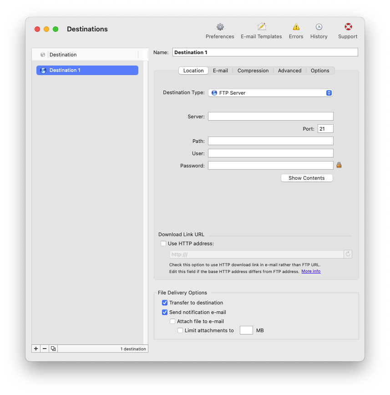Switch to the Advanced tab
This screenshot has width=390, height=395.
pyautogui.click(x=289, y=71)
